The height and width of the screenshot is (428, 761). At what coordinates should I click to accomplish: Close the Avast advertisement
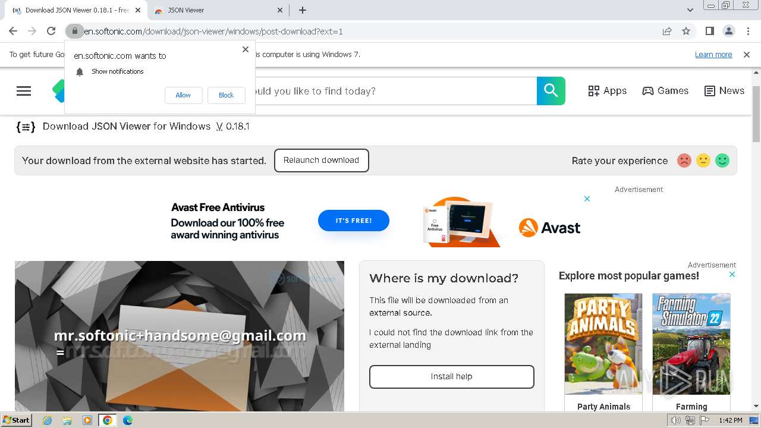pyautogui.click(x=587, y=199)
